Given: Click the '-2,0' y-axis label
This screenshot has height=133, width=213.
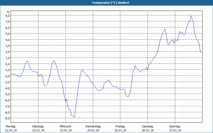Looking at the screenshot, I should click(7, 76).
